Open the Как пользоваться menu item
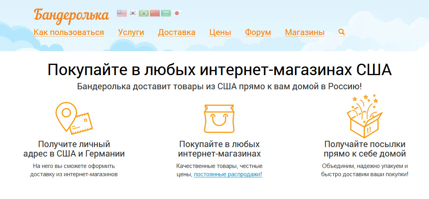The width and height of the screenshot is (429, 199). tap(69, 33)
